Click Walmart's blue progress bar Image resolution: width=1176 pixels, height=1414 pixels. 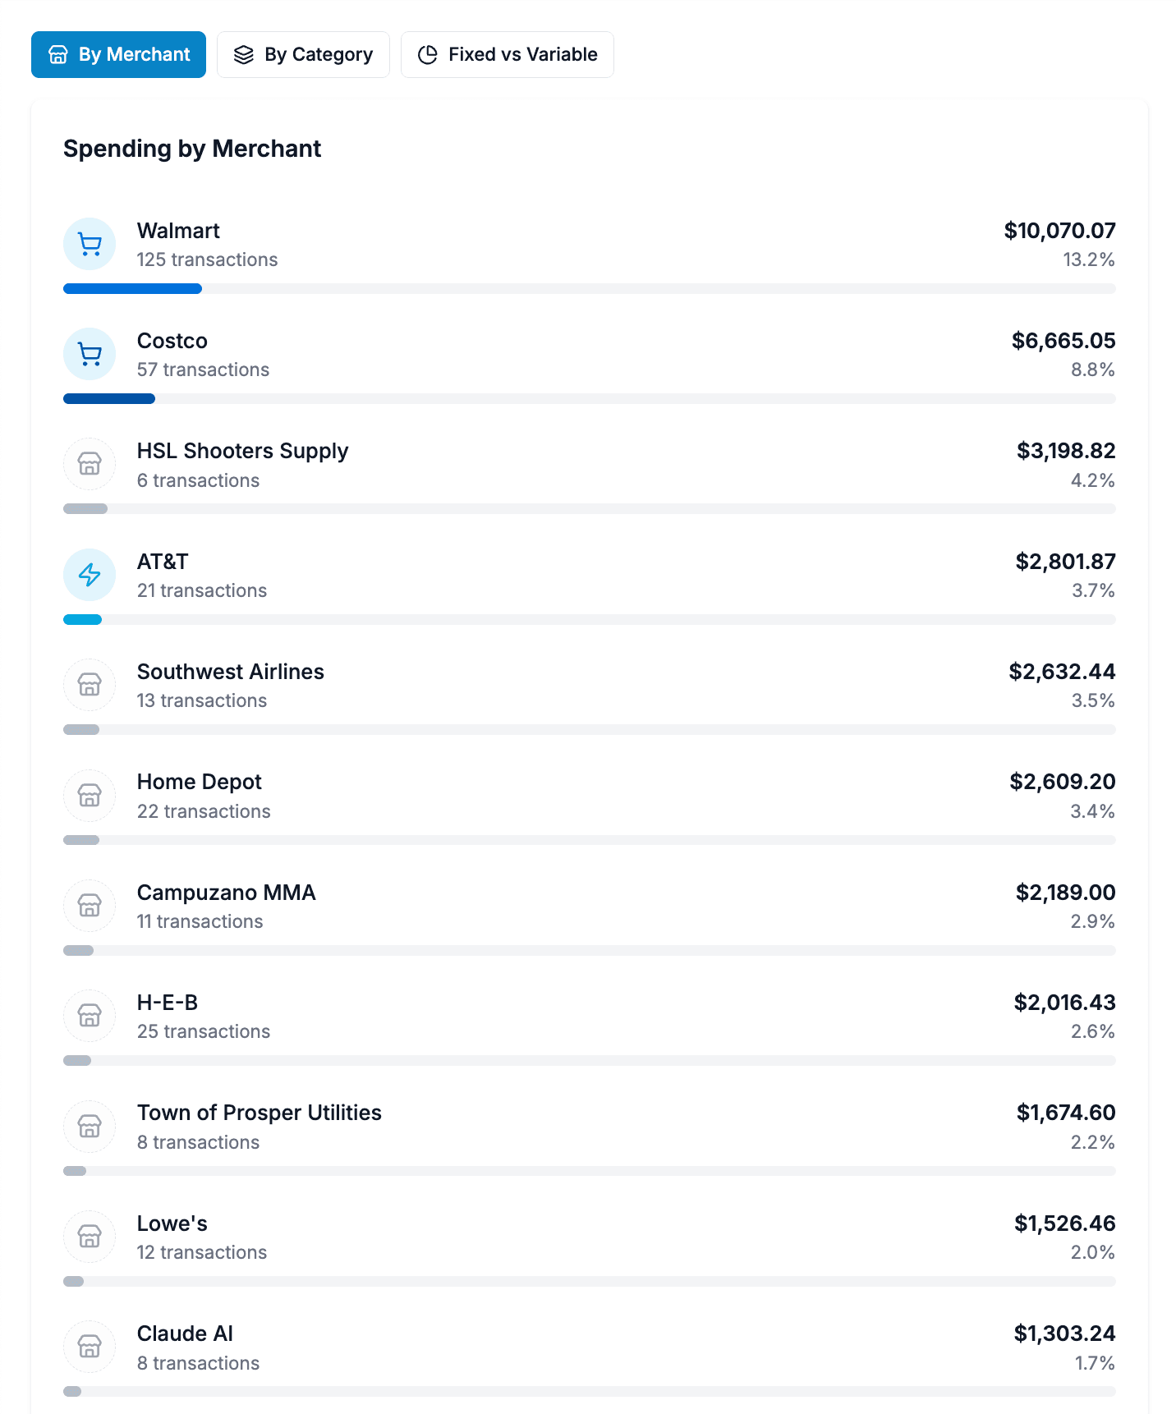(131, 288)
